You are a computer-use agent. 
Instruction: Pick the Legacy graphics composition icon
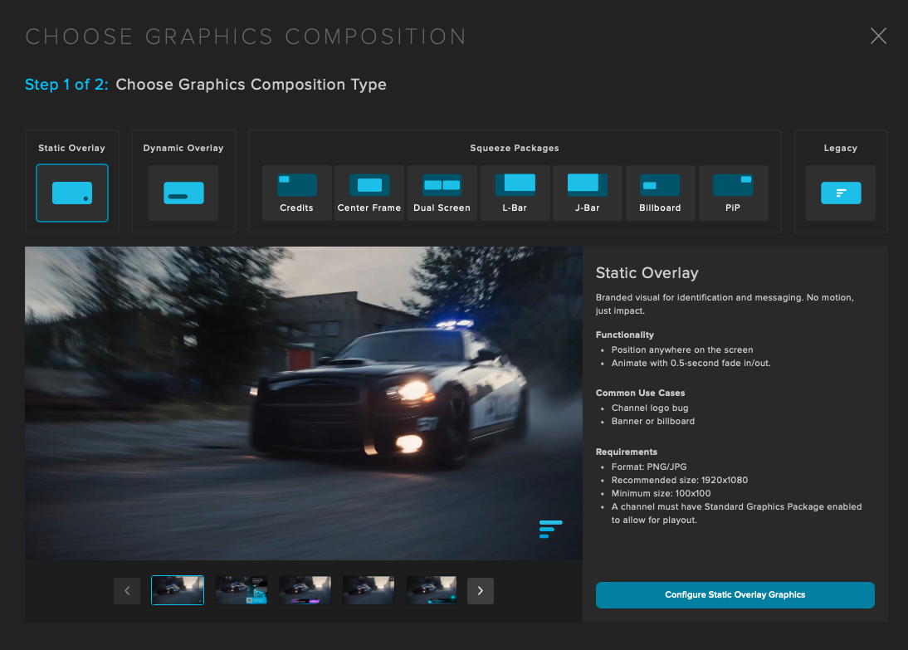pyautogui.click(x=841, y=193)
